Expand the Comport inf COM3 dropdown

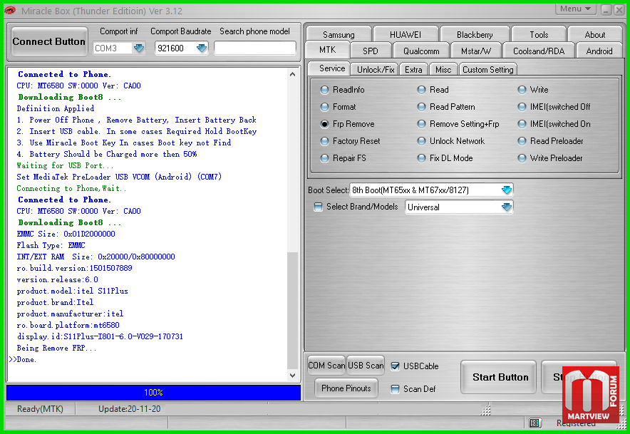point(139,48)
